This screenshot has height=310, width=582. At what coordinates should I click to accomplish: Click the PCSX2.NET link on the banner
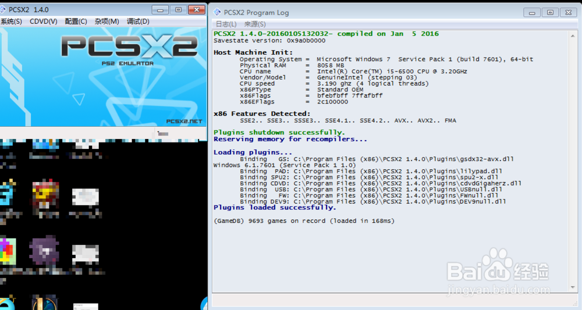click(x=184, y=121)
